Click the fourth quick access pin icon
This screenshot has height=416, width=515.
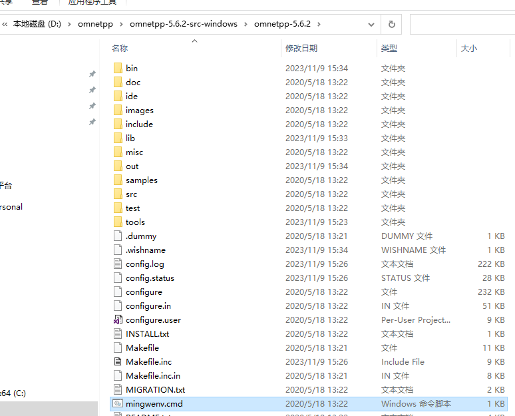pos(92,122)
